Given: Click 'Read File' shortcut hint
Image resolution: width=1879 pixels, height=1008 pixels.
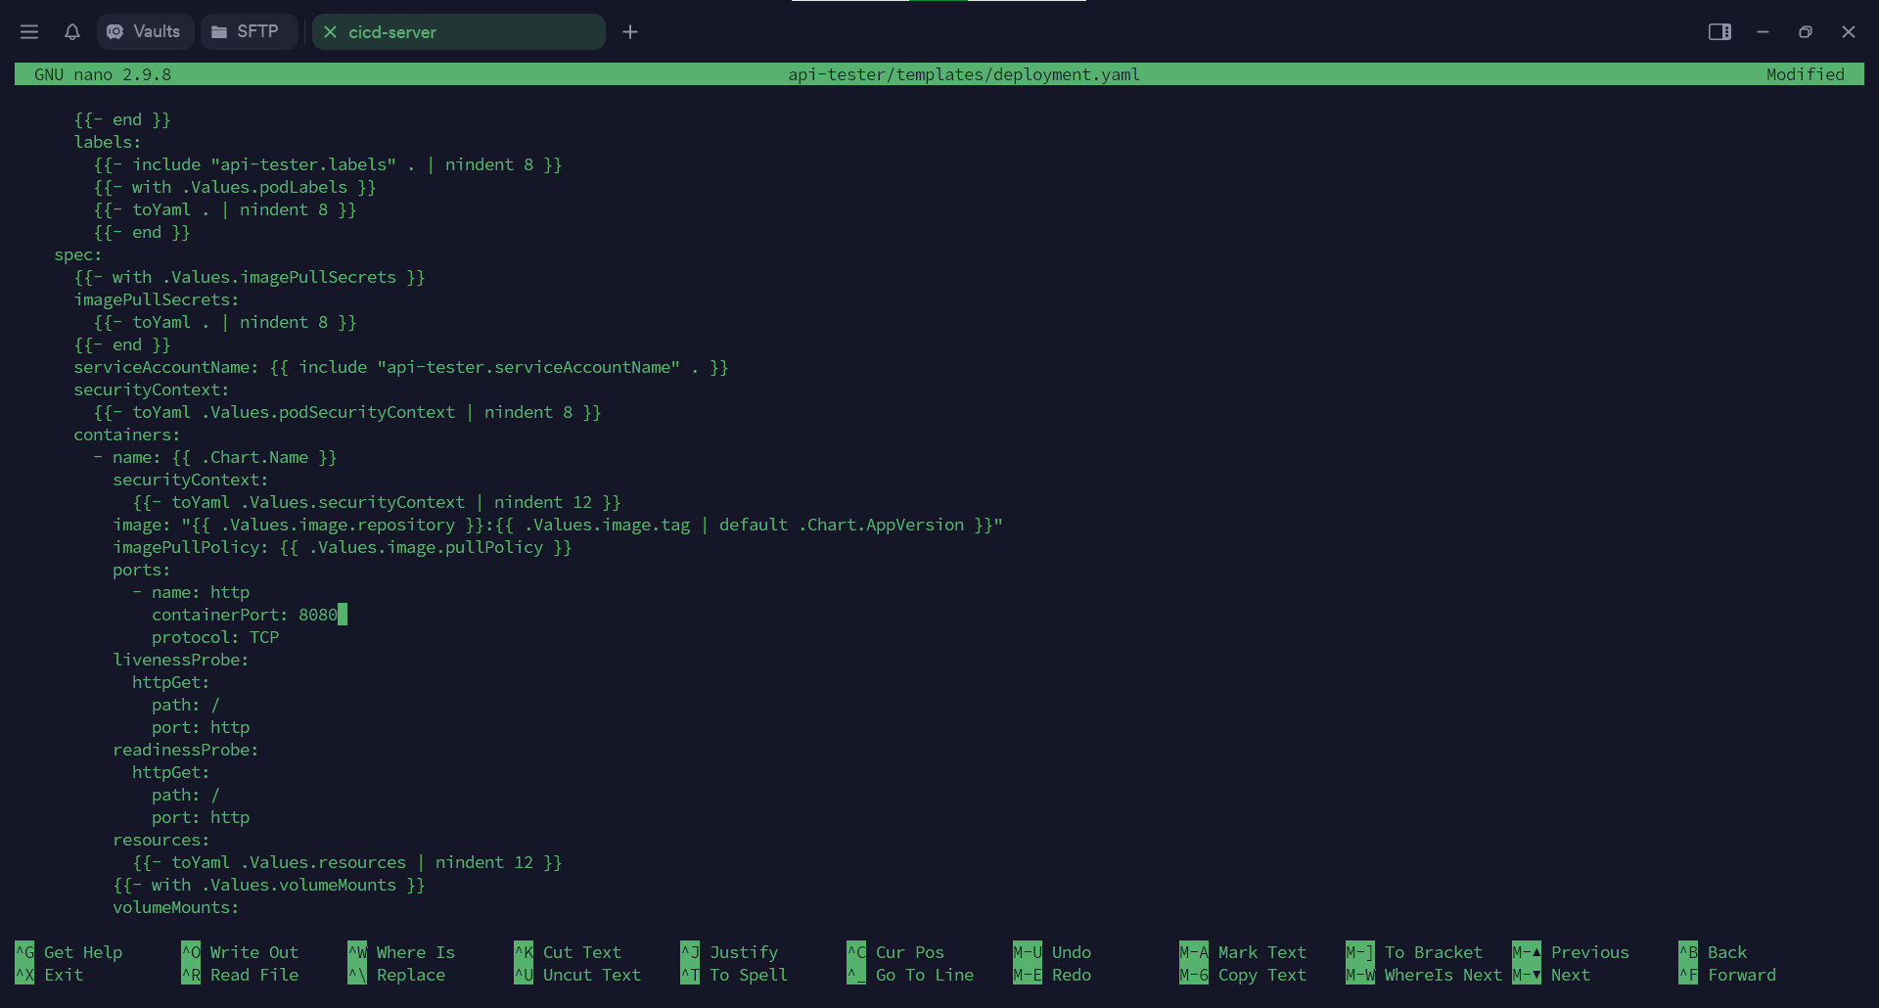Looking at the screenshot, I should click(240, 975).
